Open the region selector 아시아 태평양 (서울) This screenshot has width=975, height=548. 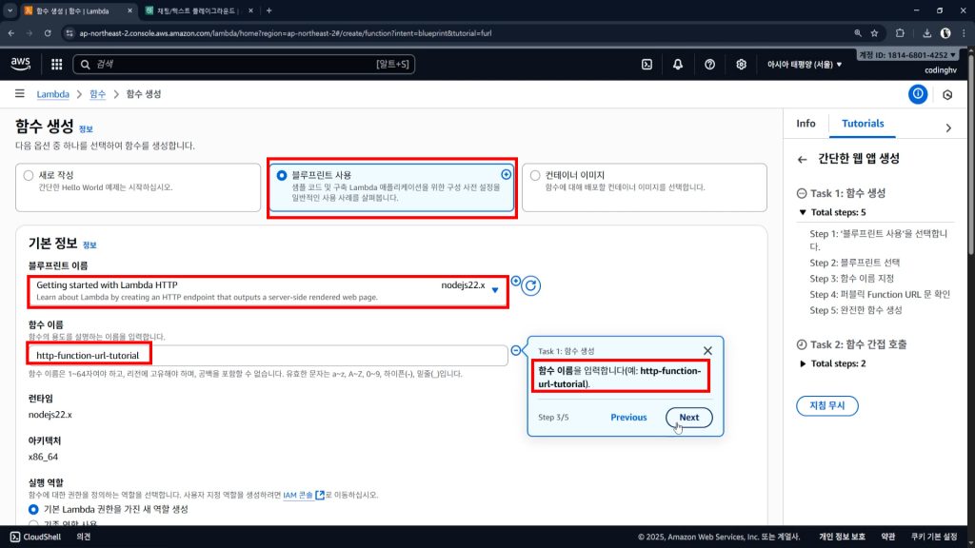[804, 64]
